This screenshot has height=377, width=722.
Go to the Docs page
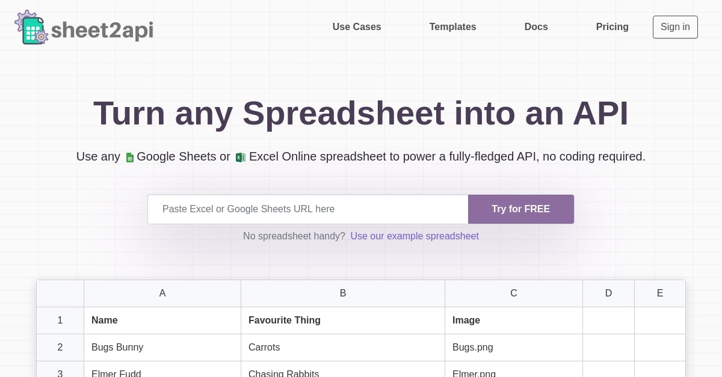pyautogui.click(x=536, y=27)
